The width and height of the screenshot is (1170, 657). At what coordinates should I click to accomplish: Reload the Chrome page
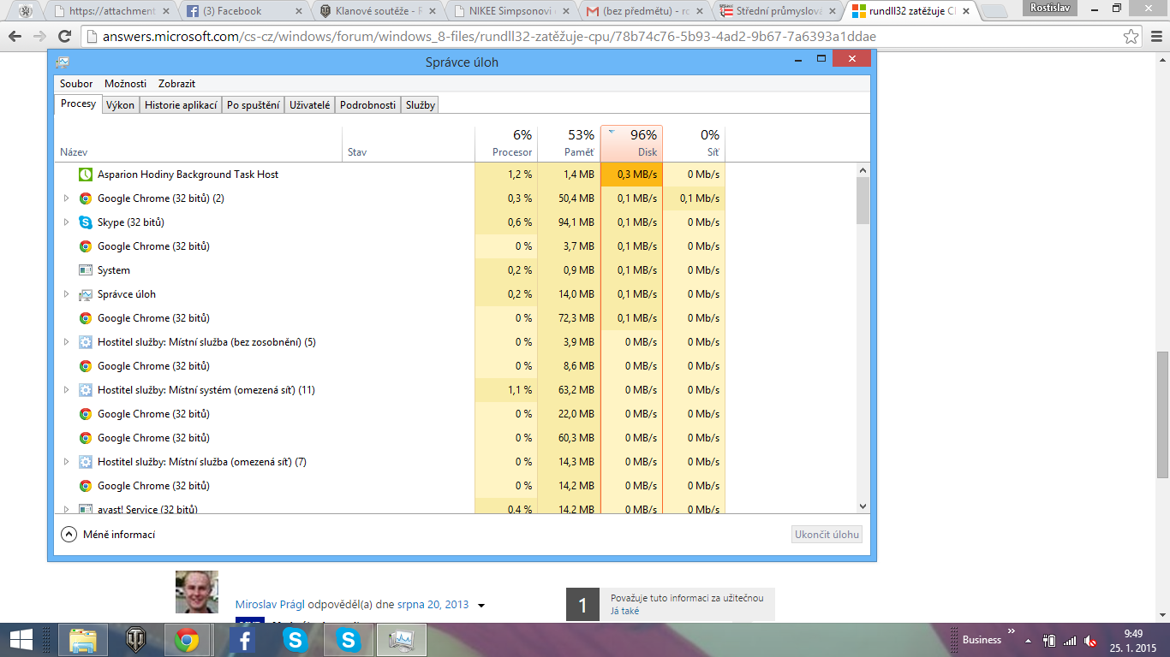[x=64, y=37]
